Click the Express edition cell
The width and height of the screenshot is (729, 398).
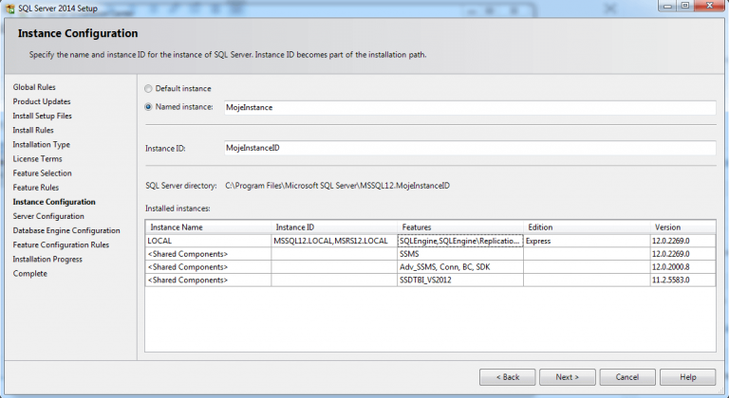587,241
